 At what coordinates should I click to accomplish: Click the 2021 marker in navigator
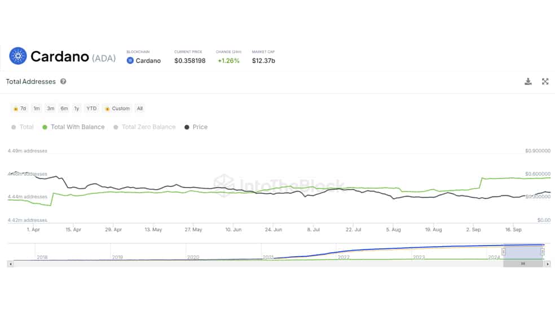tap(268, 257)
